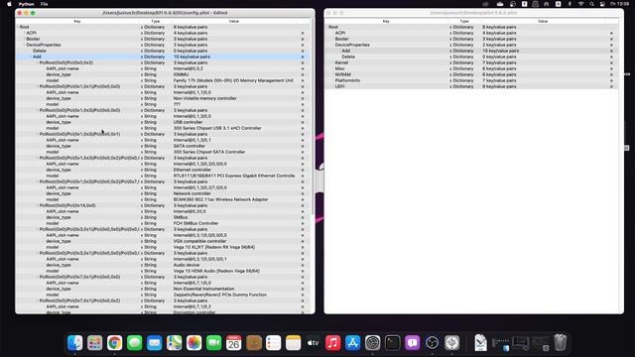Screen dimensions: 635x357
Task: Select 'FCH SMBus Controller' value
Action: [196, 223]
